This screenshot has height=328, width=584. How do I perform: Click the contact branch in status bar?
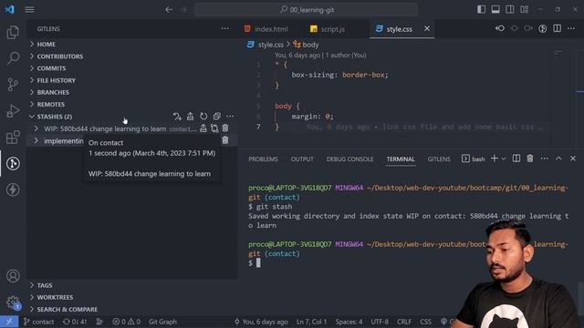click(x=38, y=322)
